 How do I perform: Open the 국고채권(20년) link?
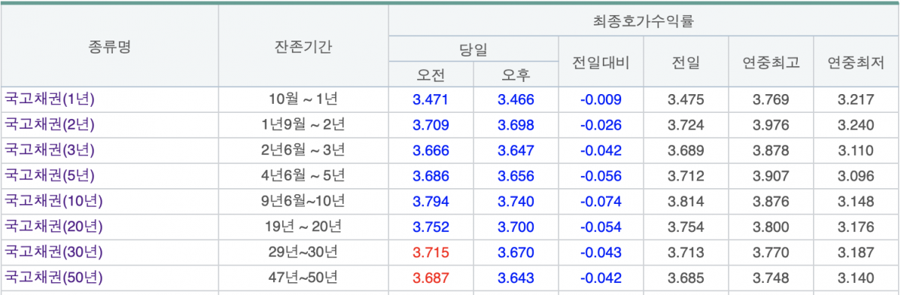click(x=53, y=227)
